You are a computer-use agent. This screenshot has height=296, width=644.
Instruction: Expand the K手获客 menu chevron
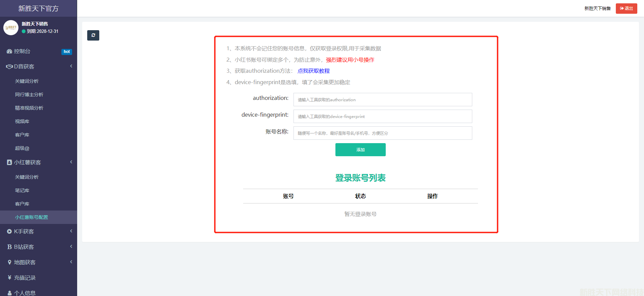[71, 231]
